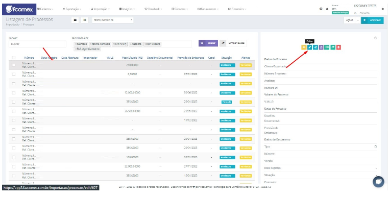Sort by the Data Abertura column header
The width and height of the screenshot is (389, 197).
(70, 58)
